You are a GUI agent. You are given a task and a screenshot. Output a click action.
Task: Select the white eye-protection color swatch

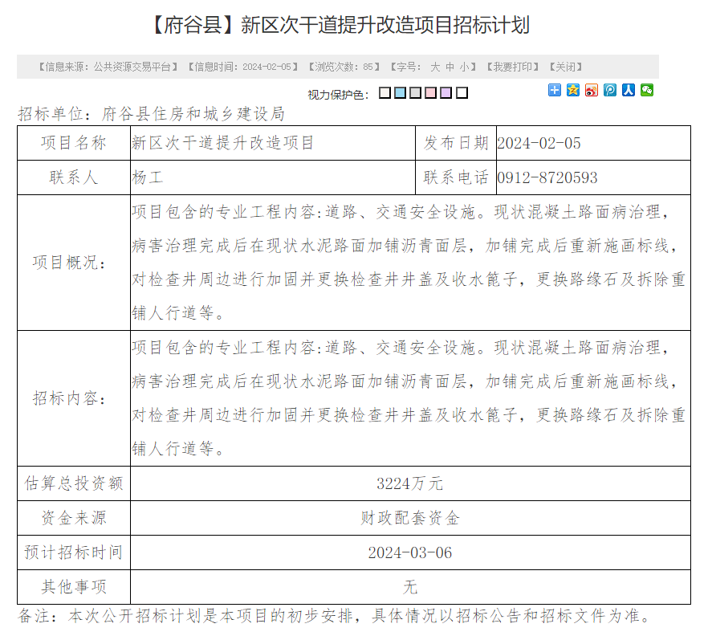462,93
